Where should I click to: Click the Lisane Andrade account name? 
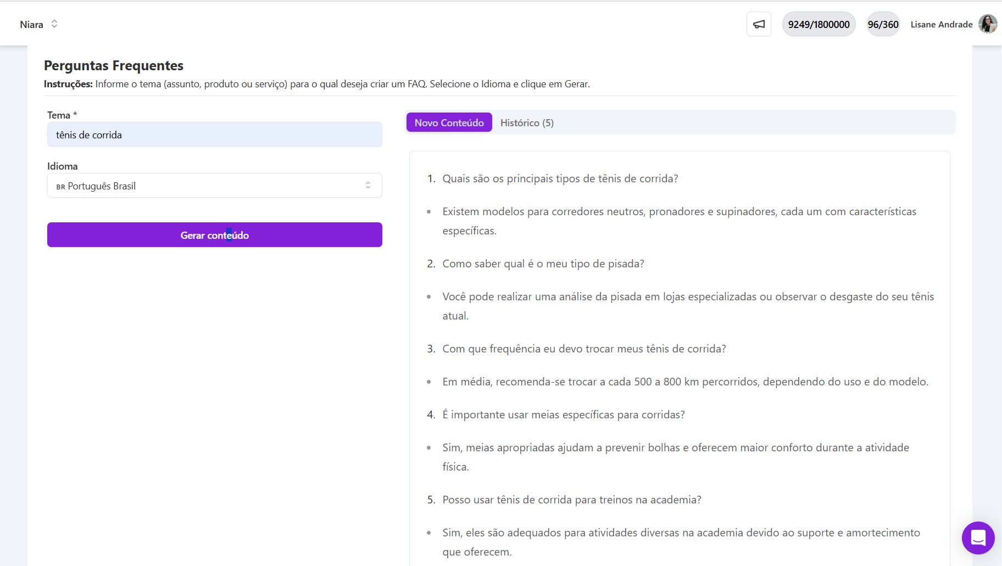[942, 24]
